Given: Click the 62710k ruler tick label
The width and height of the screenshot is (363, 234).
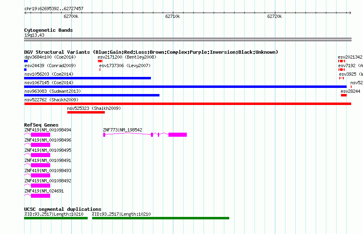Looking at the screenshot, I should pyautogui.click(x=173, y=16).
